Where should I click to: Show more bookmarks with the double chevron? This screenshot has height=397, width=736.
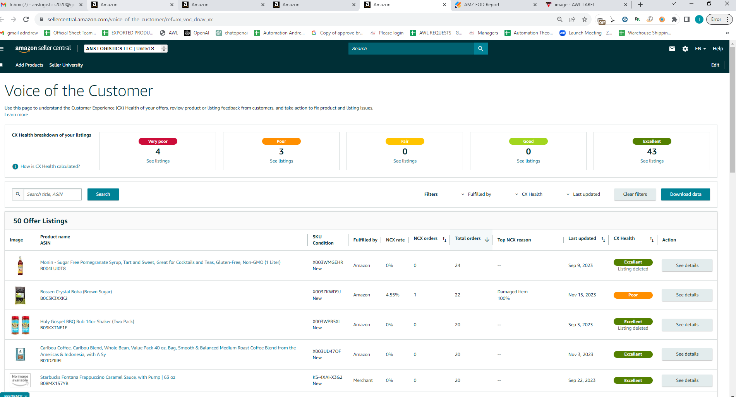point(727,33)
